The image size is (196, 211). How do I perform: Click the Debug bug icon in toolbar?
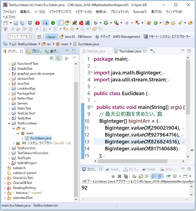click(95, 23)
